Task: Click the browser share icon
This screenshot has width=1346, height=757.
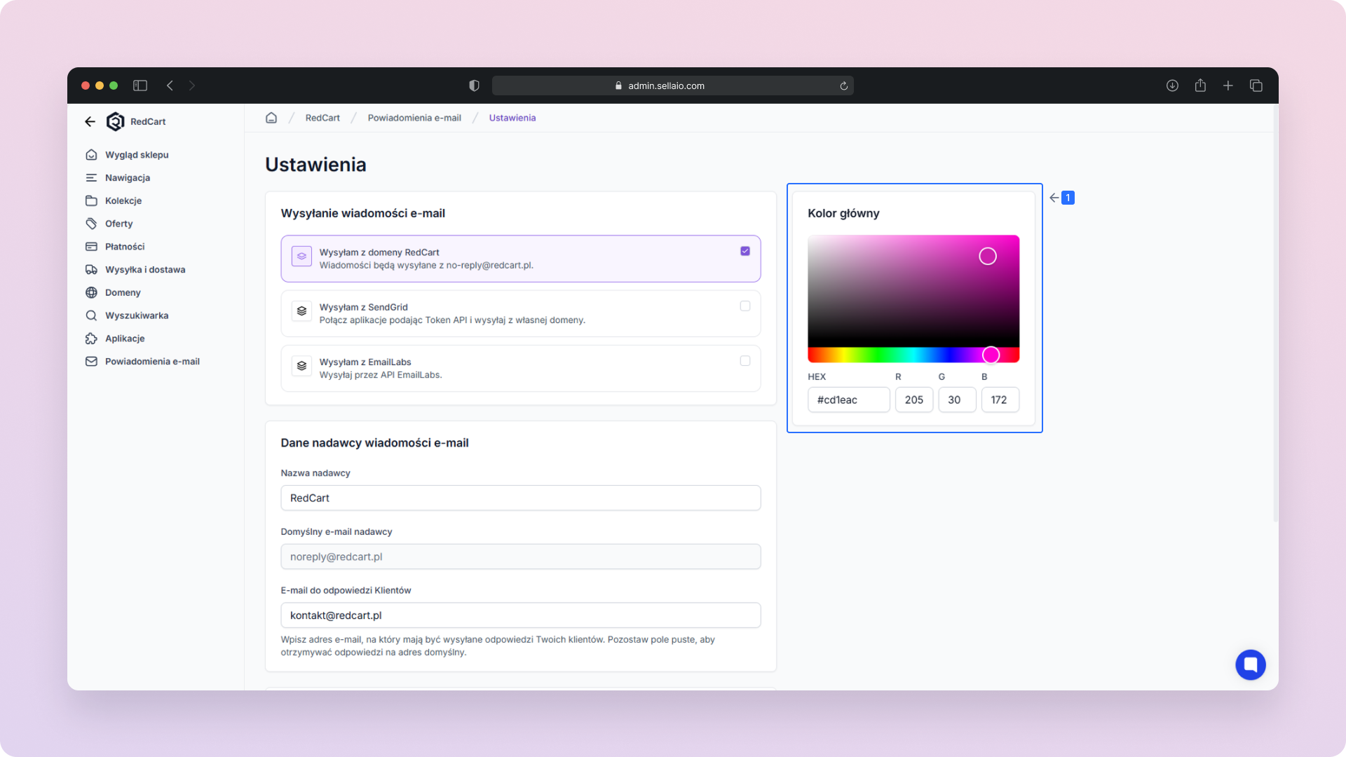Action: pos(1200,85)
